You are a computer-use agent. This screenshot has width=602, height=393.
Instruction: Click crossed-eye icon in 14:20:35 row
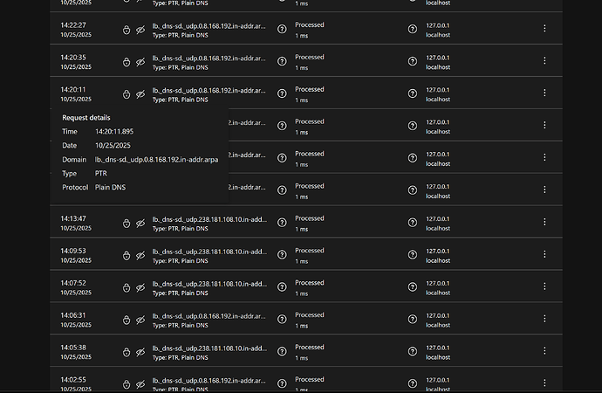click(140, 62)
